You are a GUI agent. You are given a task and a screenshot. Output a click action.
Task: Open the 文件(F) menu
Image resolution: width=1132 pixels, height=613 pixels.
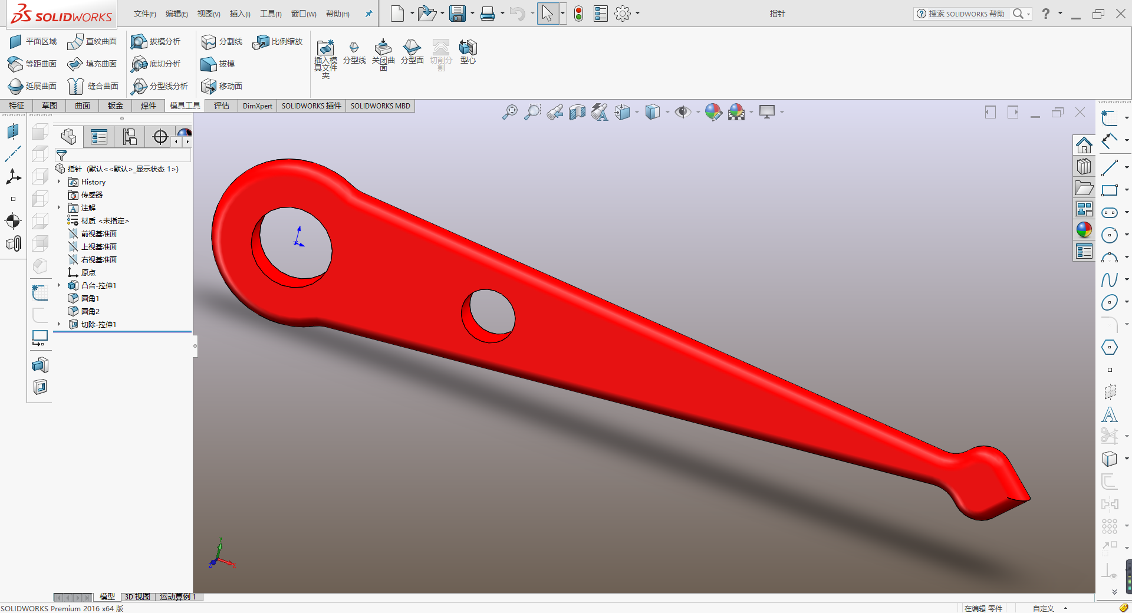tap(144, 14)
